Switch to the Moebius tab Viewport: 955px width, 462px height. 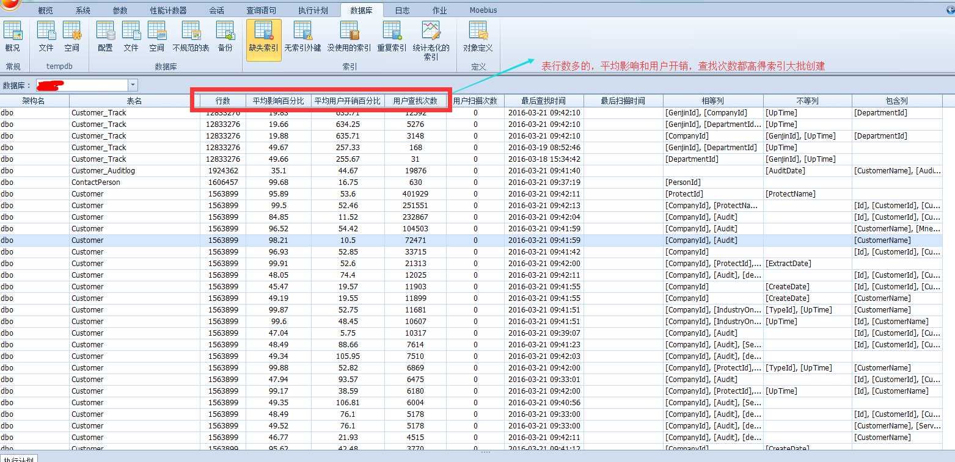click(x=483, y=10)
